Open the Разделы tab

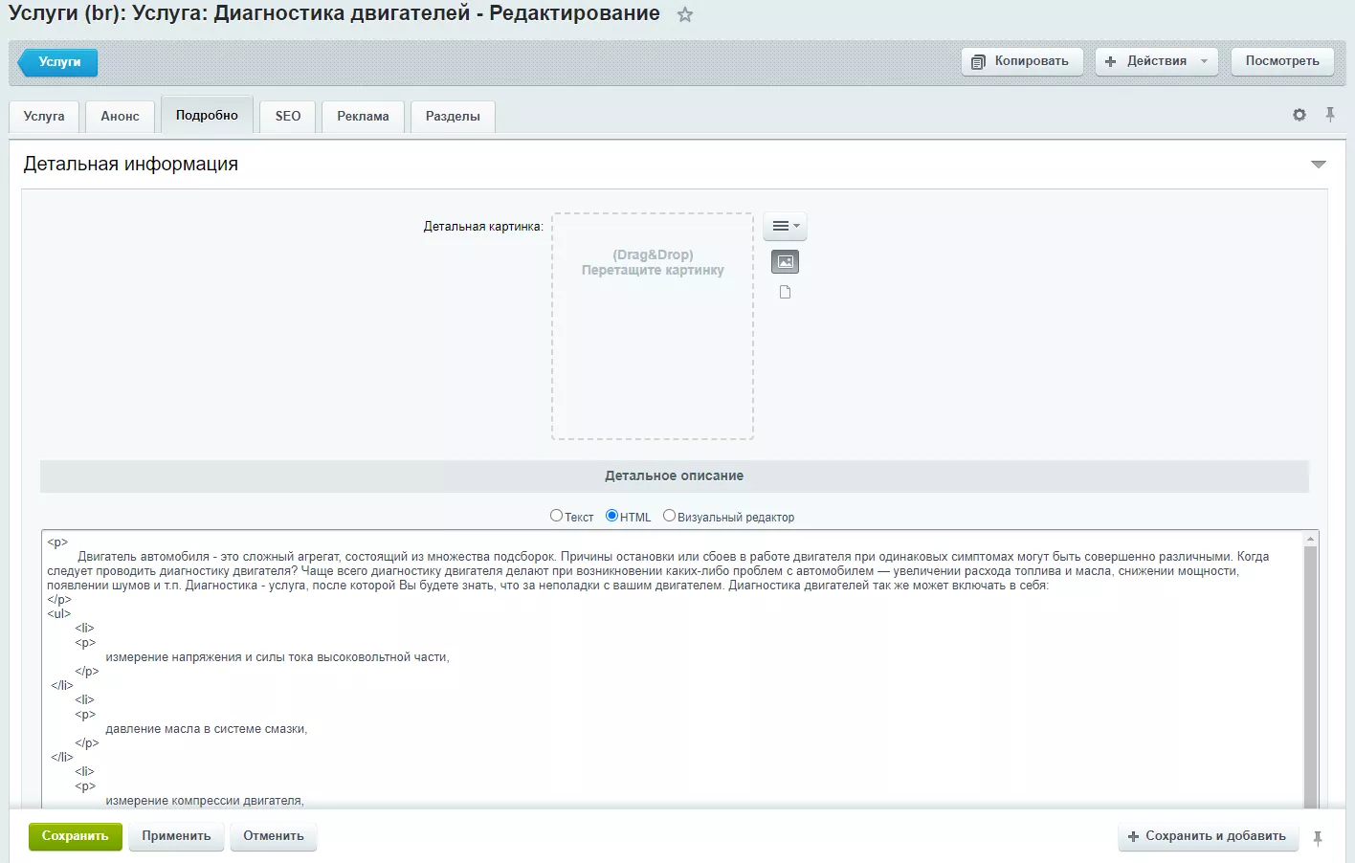tap(453, 116)
